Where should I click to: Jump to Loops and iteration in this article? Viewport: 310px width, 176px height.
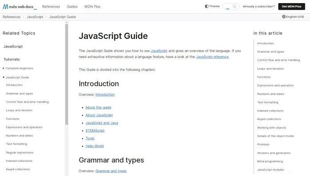coord(270,69)
